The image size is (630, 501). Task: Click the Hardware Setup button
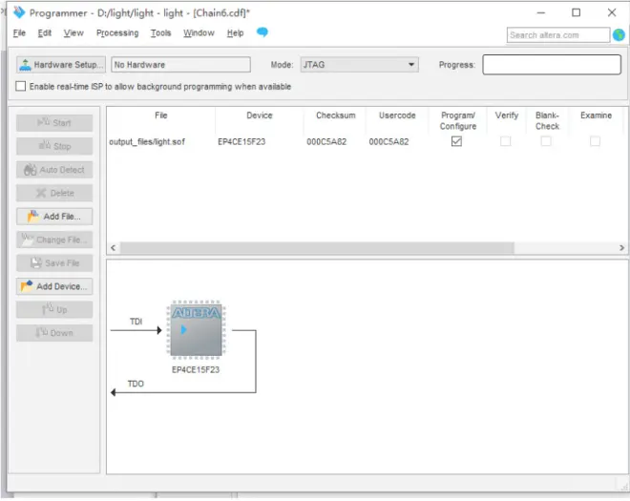pos(61,65)
